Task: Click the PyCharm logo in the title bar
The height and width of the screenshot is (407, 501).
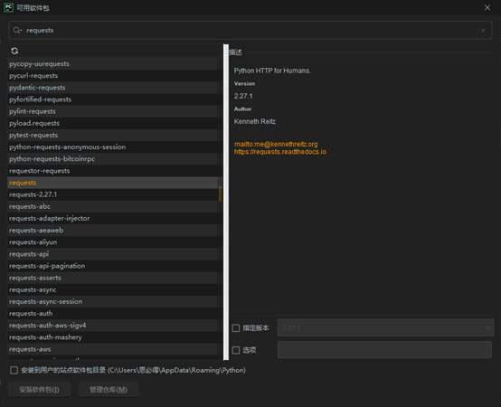Action: (x=8, y=7)
